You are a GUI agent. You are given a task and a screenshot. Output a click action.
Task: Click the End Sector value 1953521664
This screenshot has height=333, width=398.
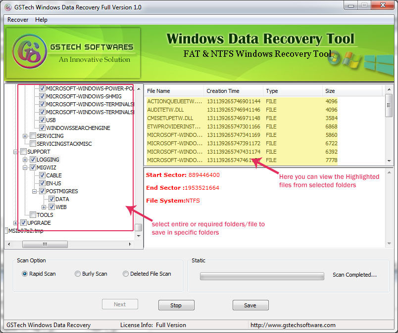click(202, 188)
